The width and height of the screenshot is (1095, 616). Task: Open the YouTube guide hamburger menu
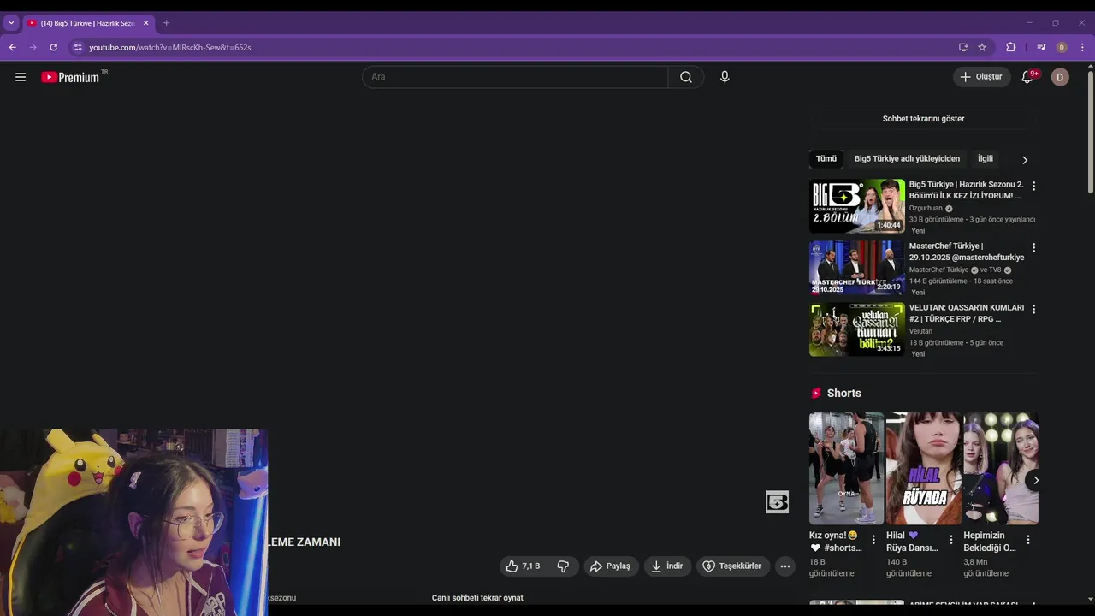21,77
